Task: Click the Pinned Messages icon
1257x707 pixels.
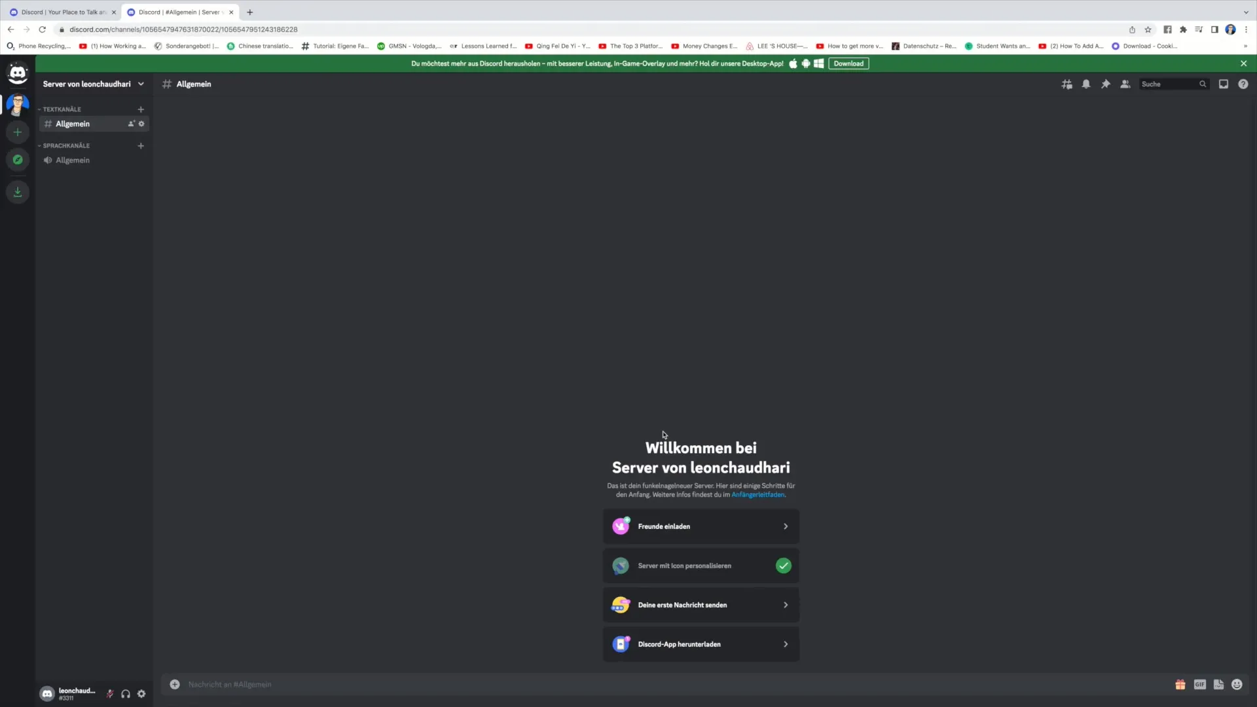Action: [x=1106, y=84]
